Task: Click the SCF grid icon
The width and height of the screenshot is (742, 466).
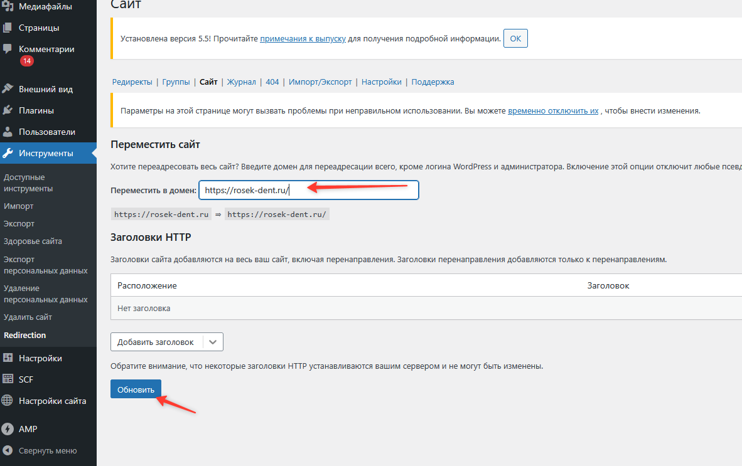Action: click(8, 379)
